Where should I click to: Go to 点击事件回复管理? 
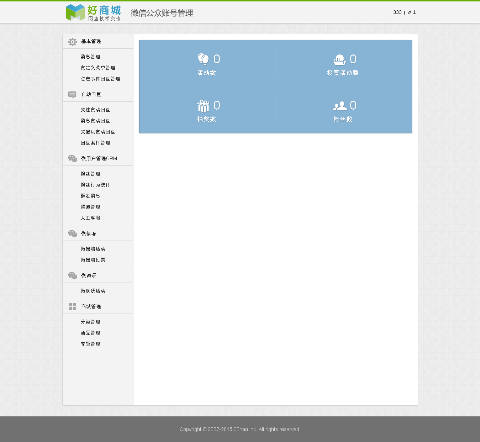tap(100, 79)
